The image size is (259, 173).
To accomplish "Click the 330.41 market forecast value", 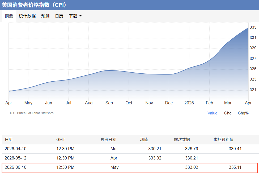I will pyautogui.click(x=235, y=149).
